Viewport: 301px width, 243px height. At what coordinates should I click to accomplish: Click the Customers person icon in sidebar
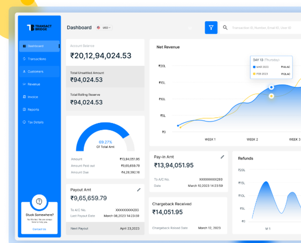tap(24, 72)
